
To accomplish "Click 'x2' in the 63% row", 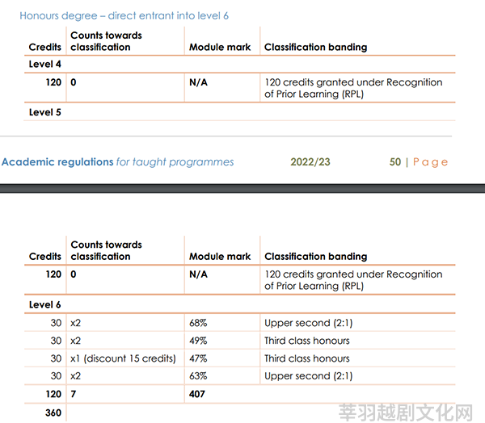I will pos(75,376).
